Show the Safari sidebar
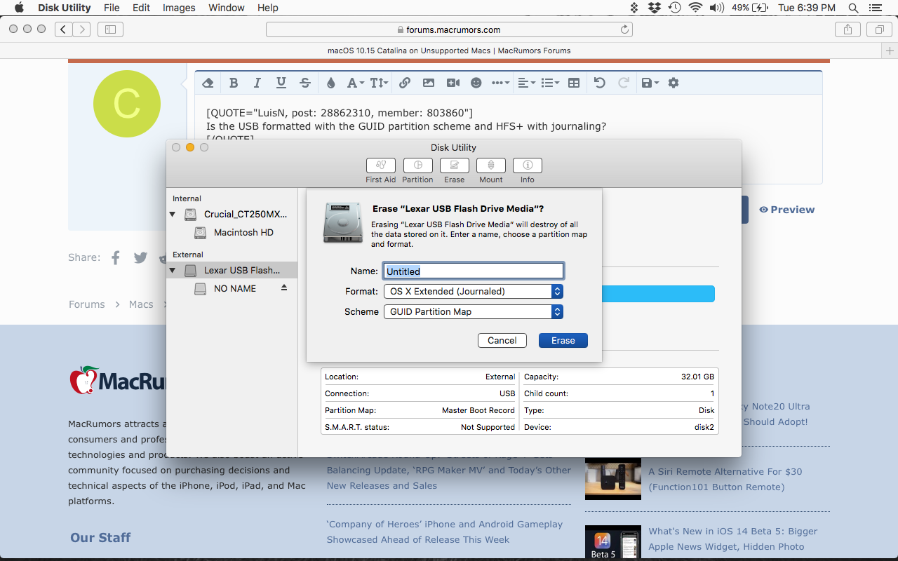 110,29
